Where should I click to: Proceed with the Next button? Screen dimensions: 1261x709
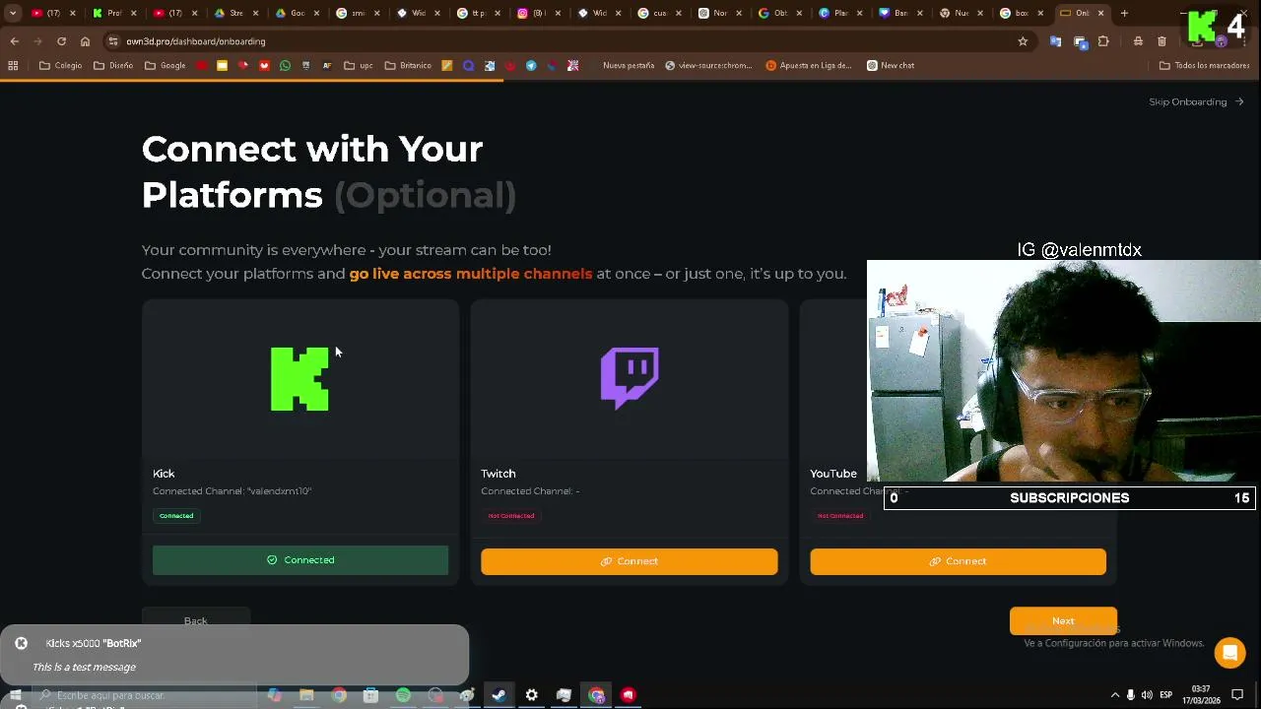(x=1063, y=620)
